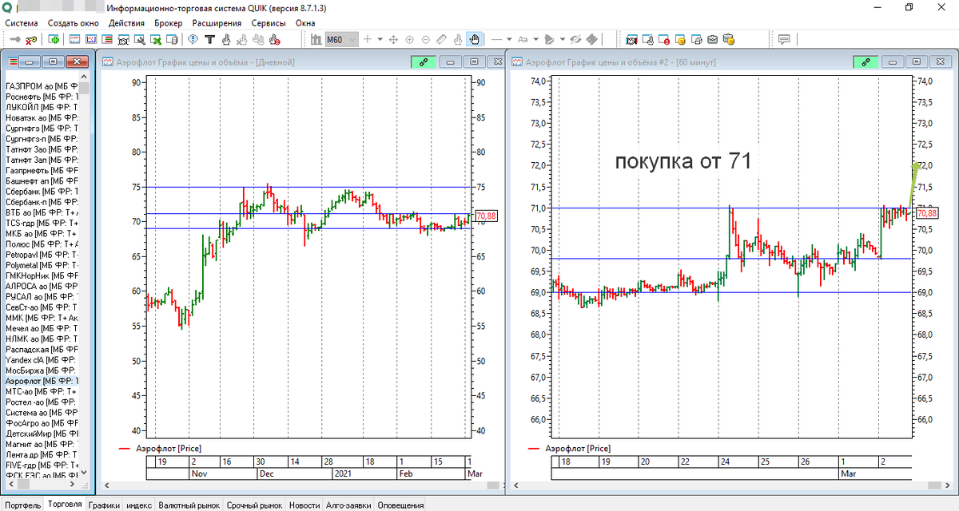
Task: Select Магнит ао in the instrument list
Action: click(42, 444)
